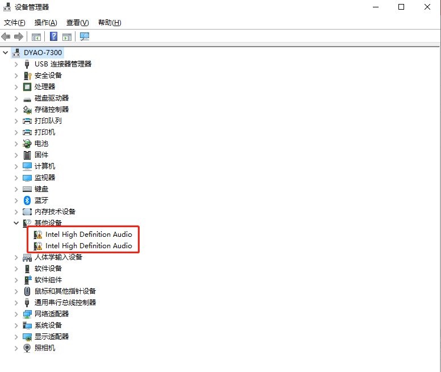Maximize the 设备管理器 window

point(401,7)
